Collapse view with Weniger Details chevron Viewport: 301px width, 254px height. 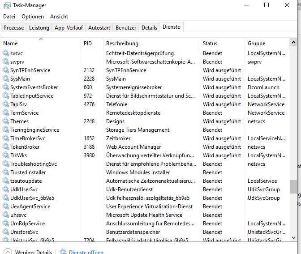point(8,252)
